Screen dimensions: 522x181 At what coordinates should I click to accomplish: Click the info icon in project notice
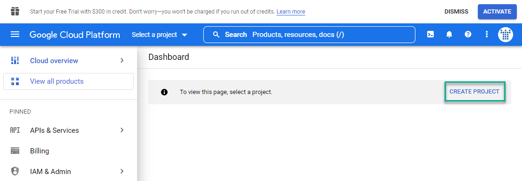(164, 92)
